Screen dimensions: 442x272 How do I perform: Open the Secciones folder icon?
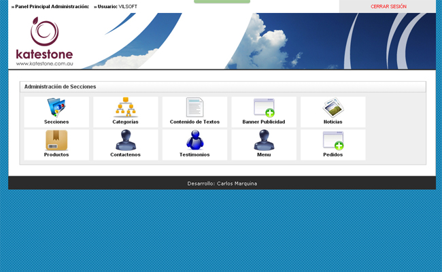(56, 107)
